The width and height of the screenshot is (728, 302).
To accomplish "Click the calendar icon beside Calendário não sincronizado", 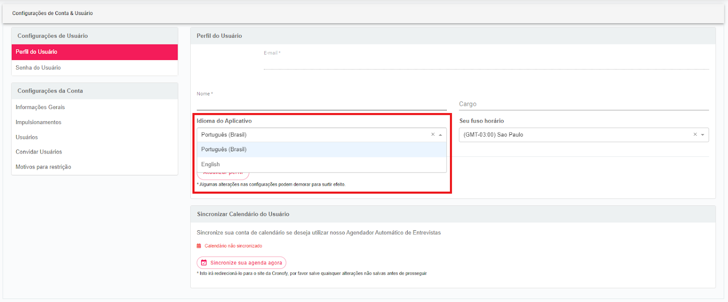I will click(x=199, y=246).
